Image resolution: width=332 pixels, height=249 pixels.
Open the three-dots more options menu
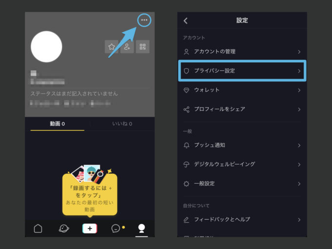coord(144,20)
